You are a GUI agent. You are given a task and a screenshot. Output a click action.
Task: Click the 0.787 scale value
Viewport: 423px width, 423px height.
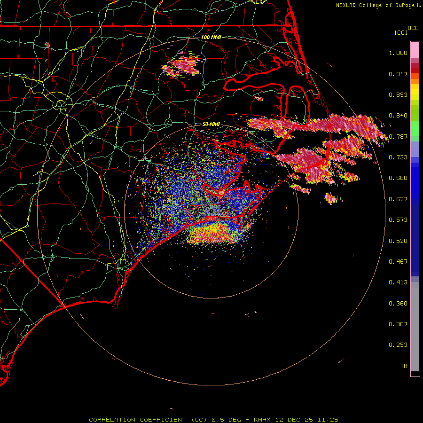pos(398,136)
